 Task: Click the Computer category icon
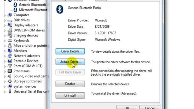[x=10, y=15]
